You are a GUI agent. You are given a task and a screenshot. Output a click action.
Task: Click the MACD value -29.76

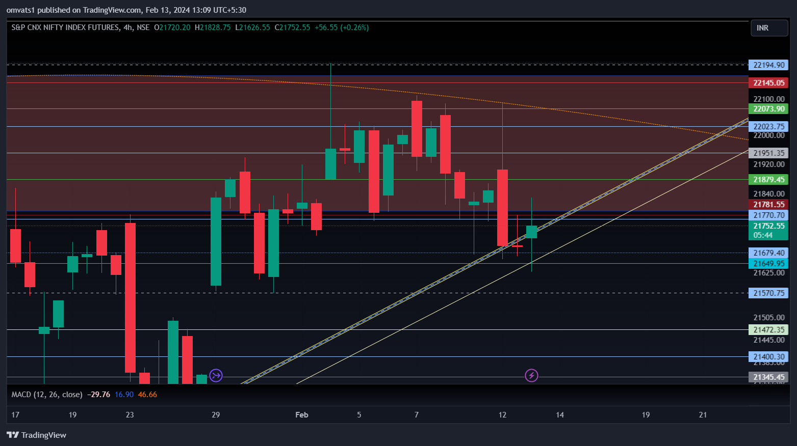[x=98, y=395]
